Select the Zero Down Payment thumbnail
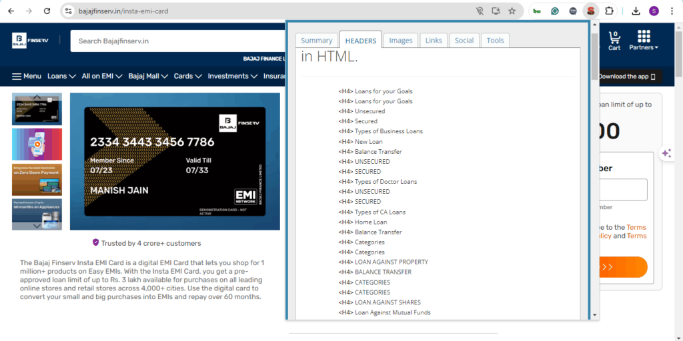The width and height of the screenshot is (683, 341). tap(37, 180)
